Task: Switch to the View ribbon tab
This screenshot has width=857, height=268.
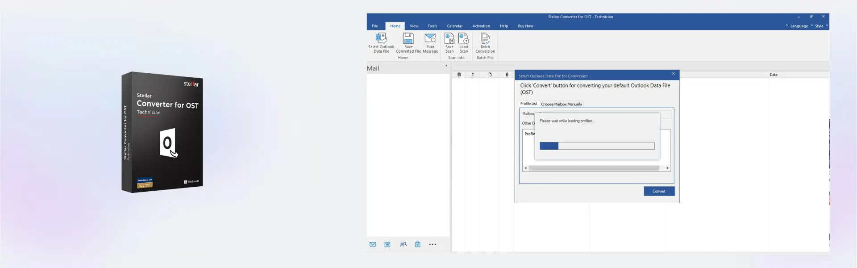Action: (414, 26)
